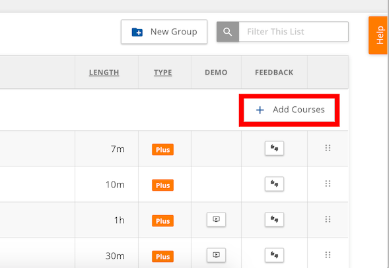The height and width of the screenshot is (268, 389).
Task: Click the drag handle on 1h row
Action: pos(328,219)
